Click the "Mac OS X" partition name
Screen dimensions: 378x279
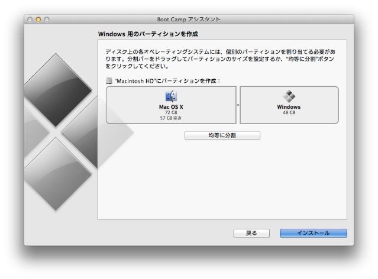(x=171, y=107)
